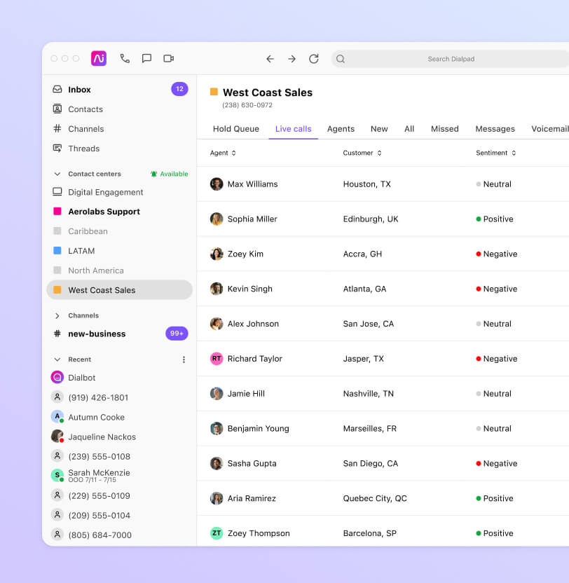Viewport: 569px width, 583px height.
Task: Open the Contacts panel
Action: coord(85,109)
